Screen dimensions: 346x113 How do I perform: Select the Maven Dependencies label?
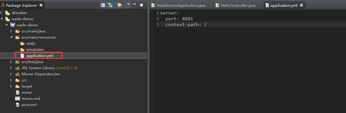(x=41, y=74)
